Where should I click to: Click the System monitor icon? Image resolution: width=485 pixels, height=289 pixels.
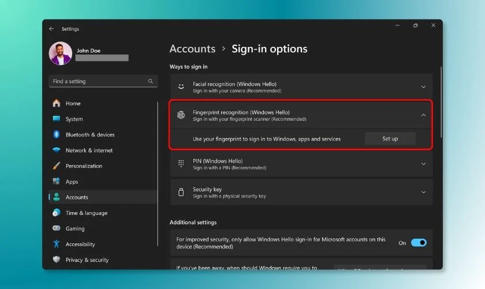[57, 118]
